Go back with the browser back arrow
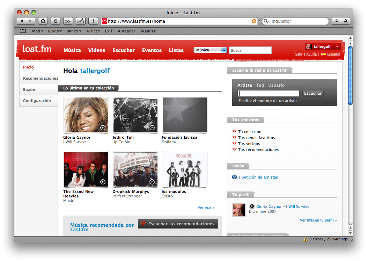367x261 pixels. [x=22, y=21]
